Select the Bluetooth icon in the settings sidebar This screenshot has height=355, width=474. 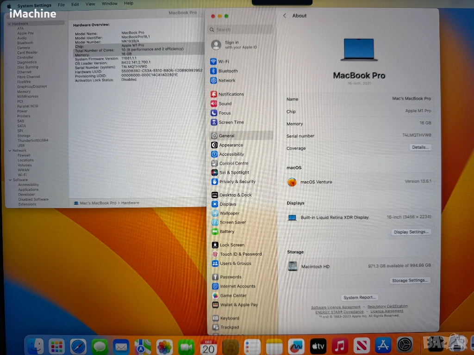pos(213,71)
